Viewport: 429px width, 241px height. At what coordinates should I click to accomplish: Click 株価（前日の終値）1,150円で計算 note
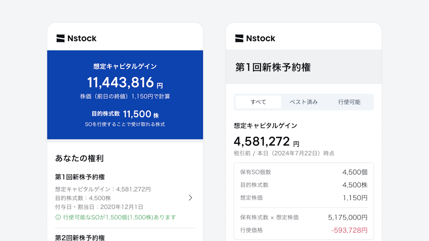pyautogui.click(x=125, y=96)
